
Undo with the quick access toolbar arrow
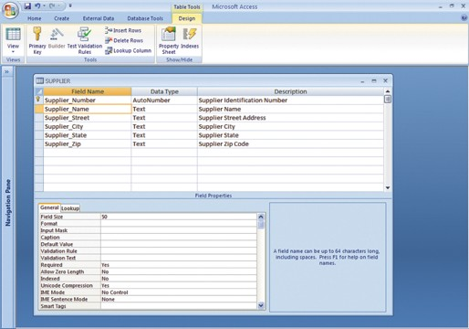37,5
